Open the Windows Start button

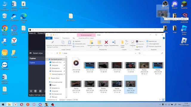[x=3, y=104]
